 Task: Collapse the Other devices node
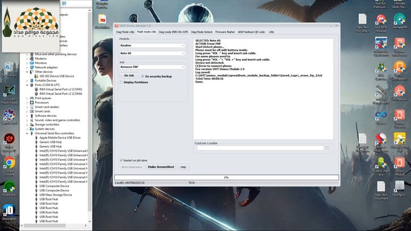pyautogui.click(x=27, y=72)
